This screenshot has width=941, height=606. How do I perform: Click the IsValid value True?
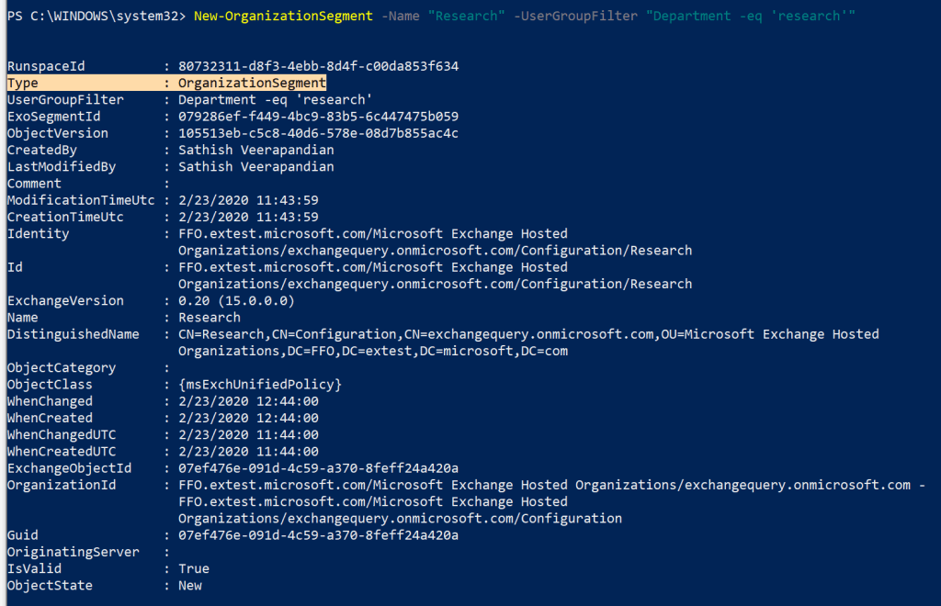[194, 569]
